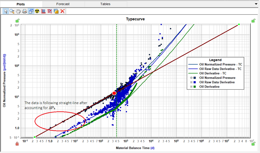The height and width of the screenshot is (153, 260).
Task: Open the tab overflow dropdown arrow
Action: (256, 4)
